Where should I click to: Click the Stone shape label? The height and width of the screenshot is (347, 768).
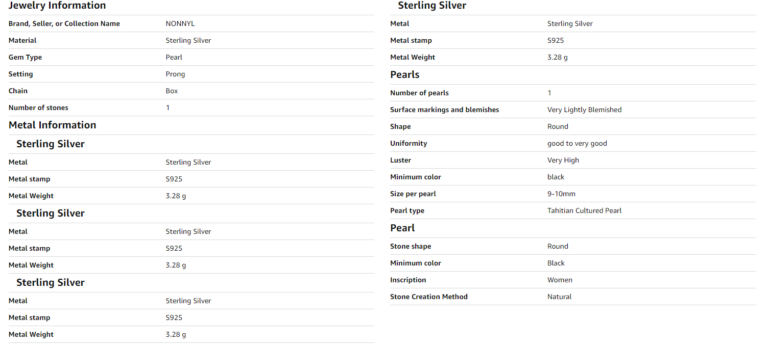point(411,246)
